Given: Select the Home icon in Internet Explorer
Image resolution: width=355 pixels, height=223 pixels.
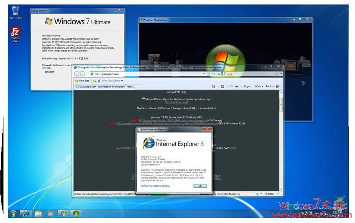Looking at the screenshot, I should tap(214, 86).
